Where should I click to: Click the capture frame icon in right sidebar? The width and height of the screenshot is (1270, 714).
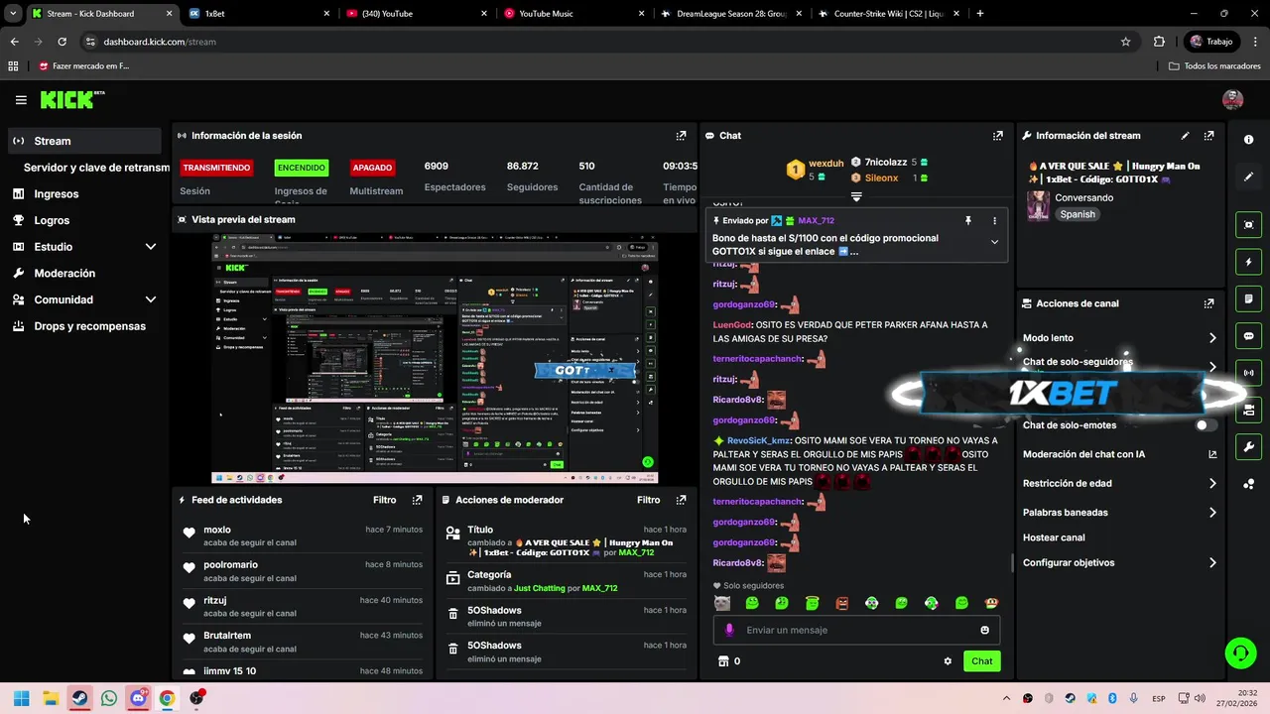pyautogui.click(x=1249, y=225)
